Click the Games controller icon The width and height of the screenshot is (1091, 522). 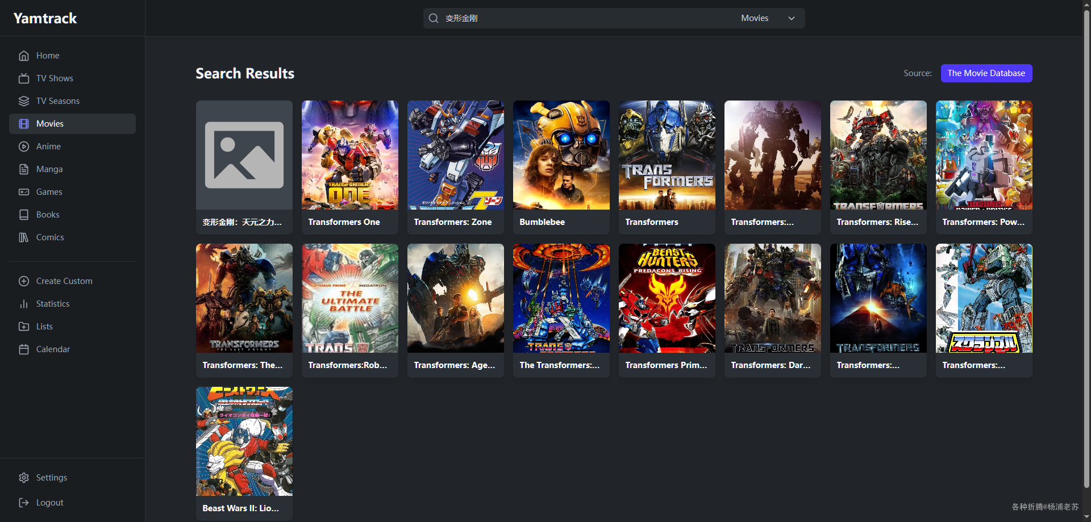click(x=24, y=192)
